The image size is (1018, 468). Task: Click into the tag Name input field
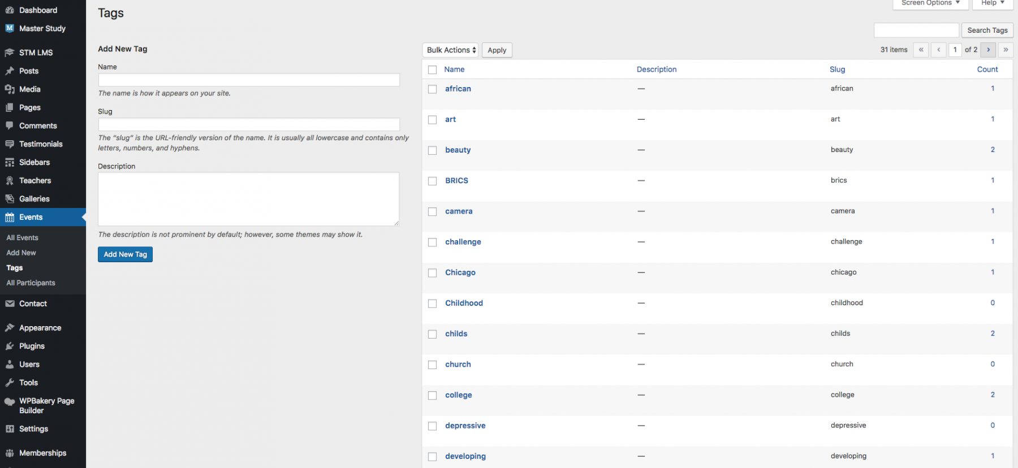(x=249, y=80)
